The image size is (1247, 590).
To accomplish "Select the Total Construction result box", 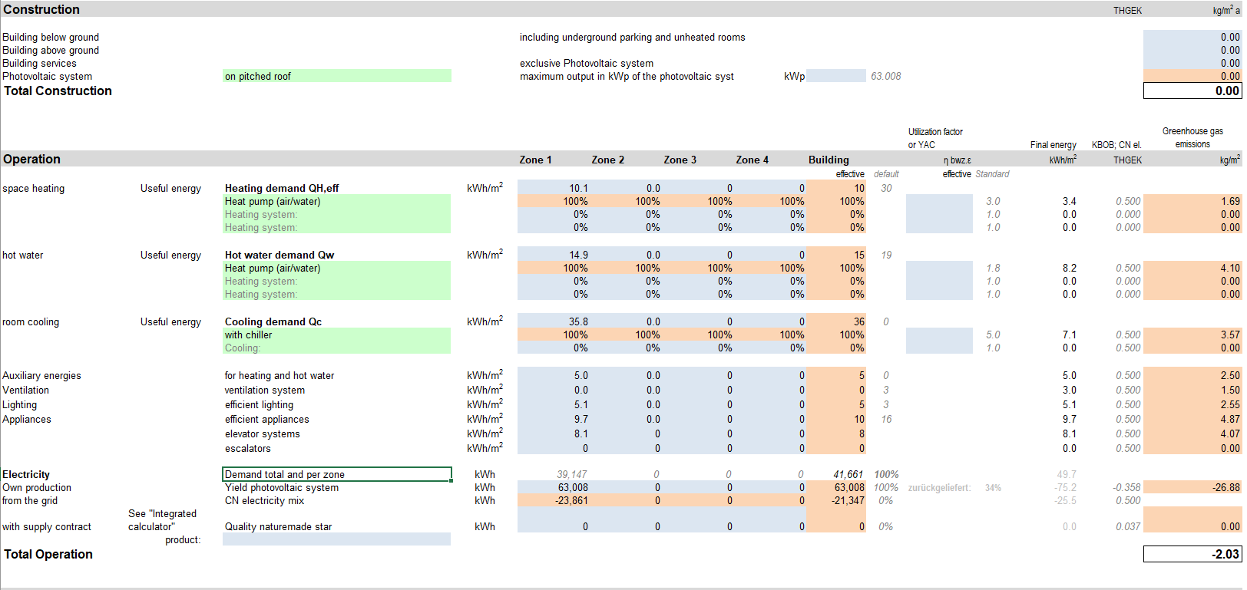I will pyautogui.click(x=1192, y=91).
